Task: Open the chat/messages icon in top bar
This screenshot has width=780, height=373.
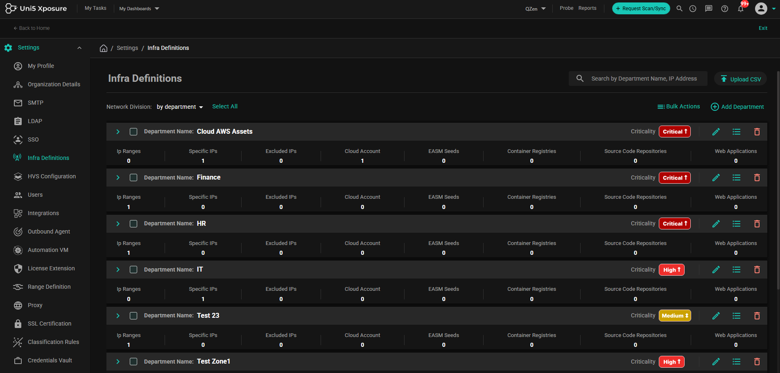Action: (709, 8)
